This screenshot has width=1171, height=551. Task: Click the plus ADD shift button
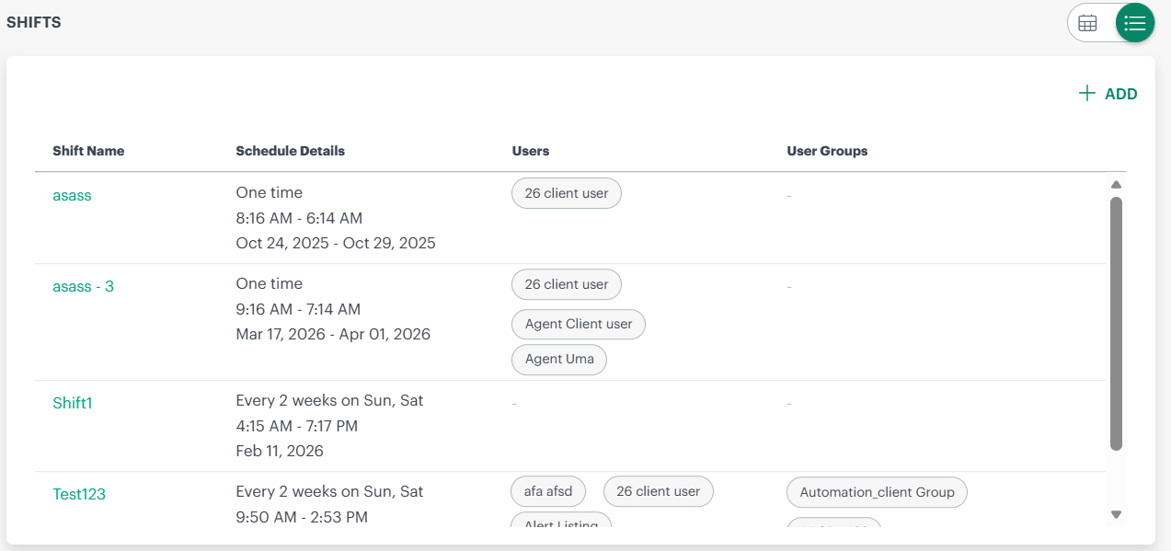pos(1108,94)
